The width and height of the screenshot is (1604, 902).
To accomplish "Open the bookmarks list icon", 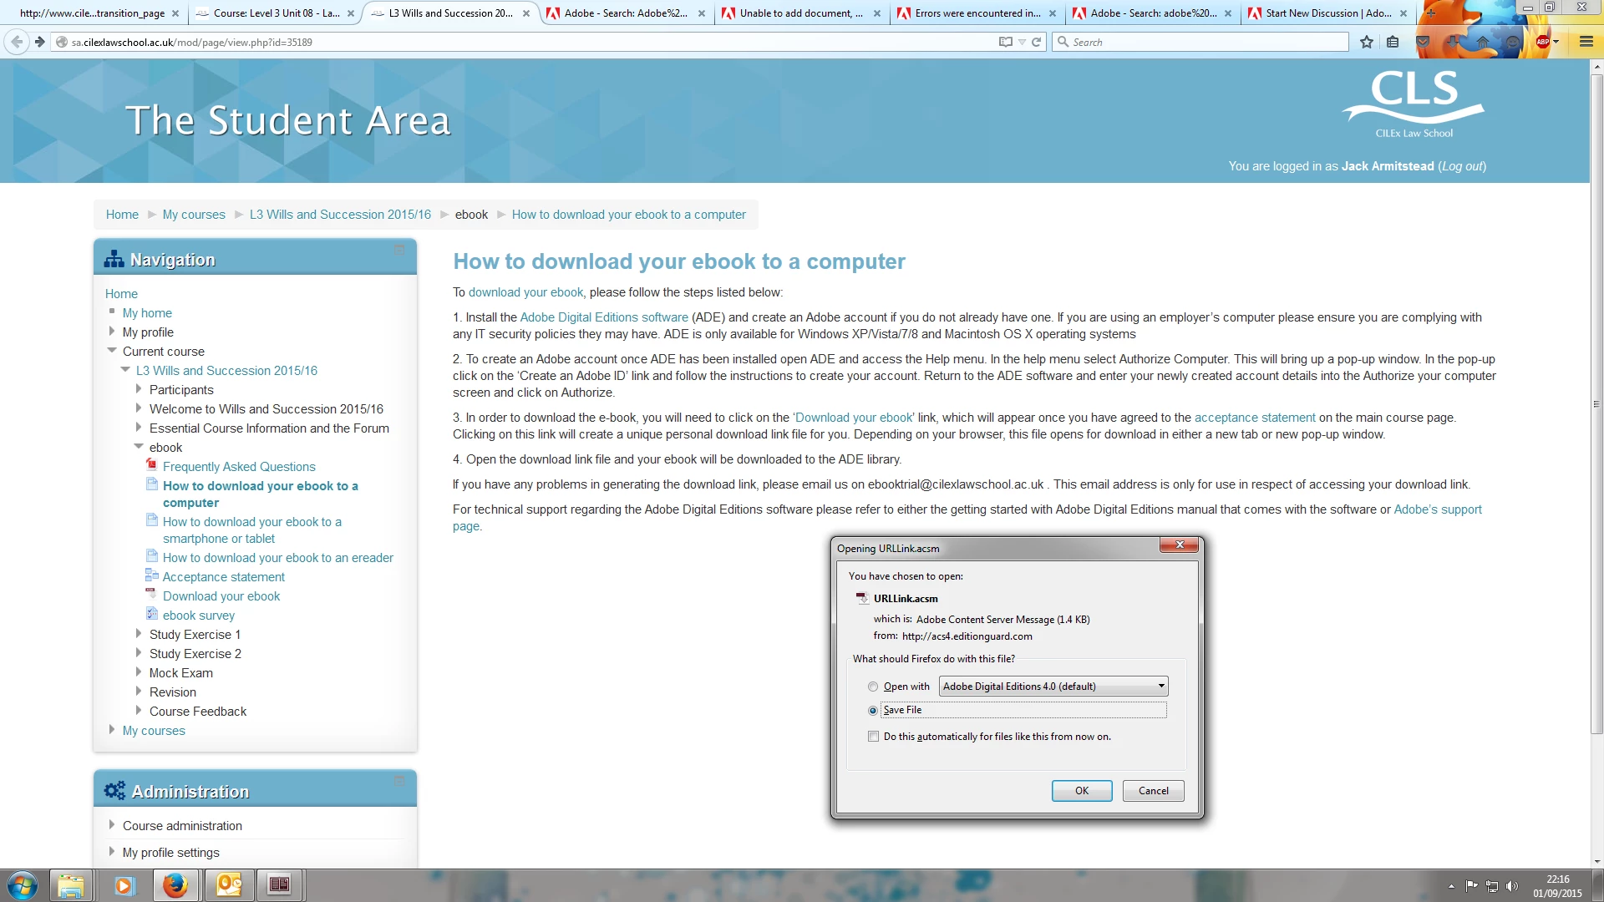I will click(1393, 42).
